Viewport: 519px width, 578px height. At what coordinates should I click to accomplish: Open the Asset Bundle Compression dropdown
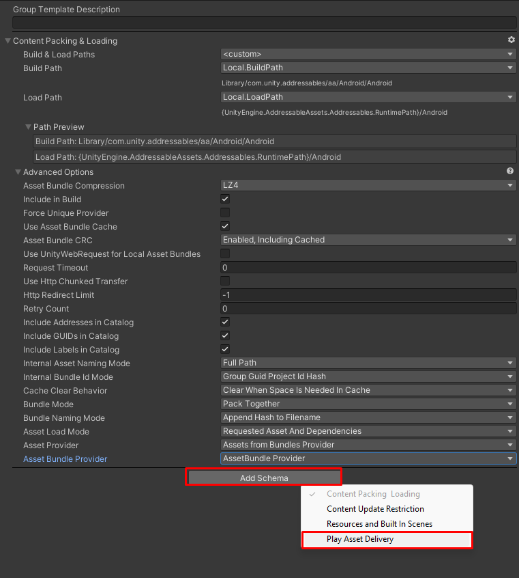point(368,185)
